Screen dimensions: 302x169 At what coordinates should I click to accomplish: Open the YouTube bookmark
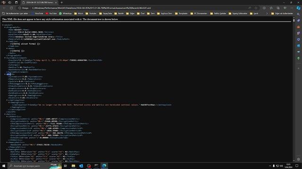[51, 14]
